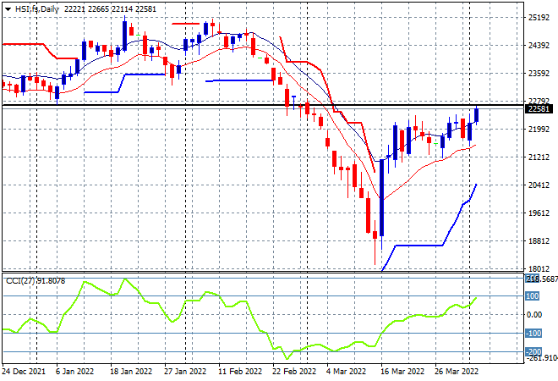
Task: Select the 18012 price axis label
Action: (539, 268)
